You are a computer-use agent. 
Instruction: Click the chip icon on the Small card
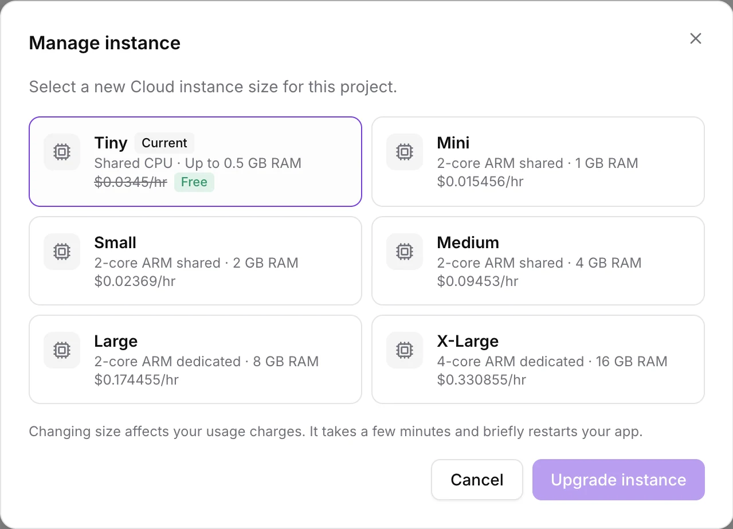[x=62, y=251]
